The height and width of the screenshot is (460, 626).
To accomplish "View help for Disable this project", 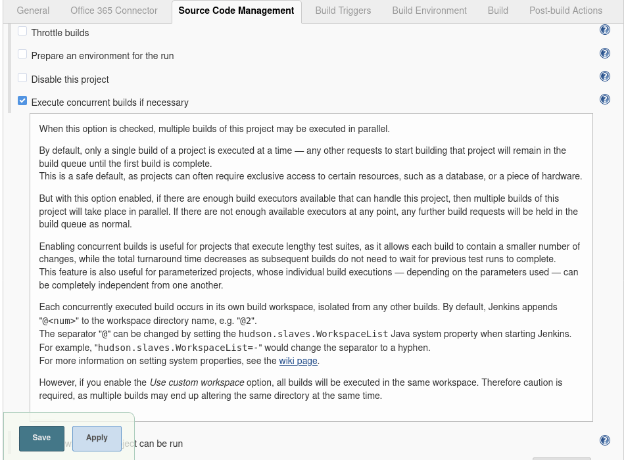I will (x=604, y=76).
